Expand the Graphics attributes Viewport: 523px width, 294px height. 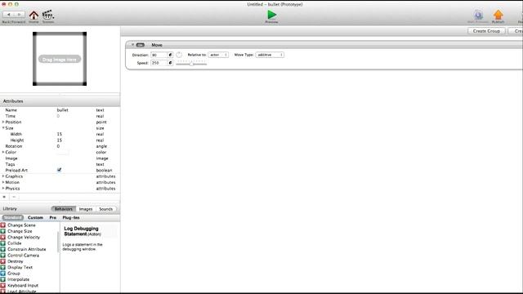[x=3, y=176]
